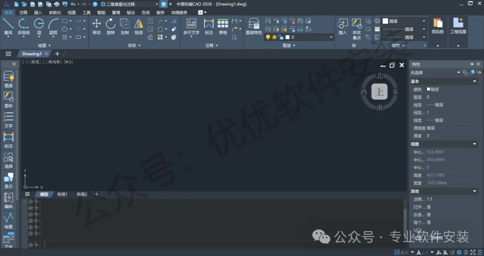Click the 选择 icon in left sidebar
The image size is (484, 256).
point(9,160)
